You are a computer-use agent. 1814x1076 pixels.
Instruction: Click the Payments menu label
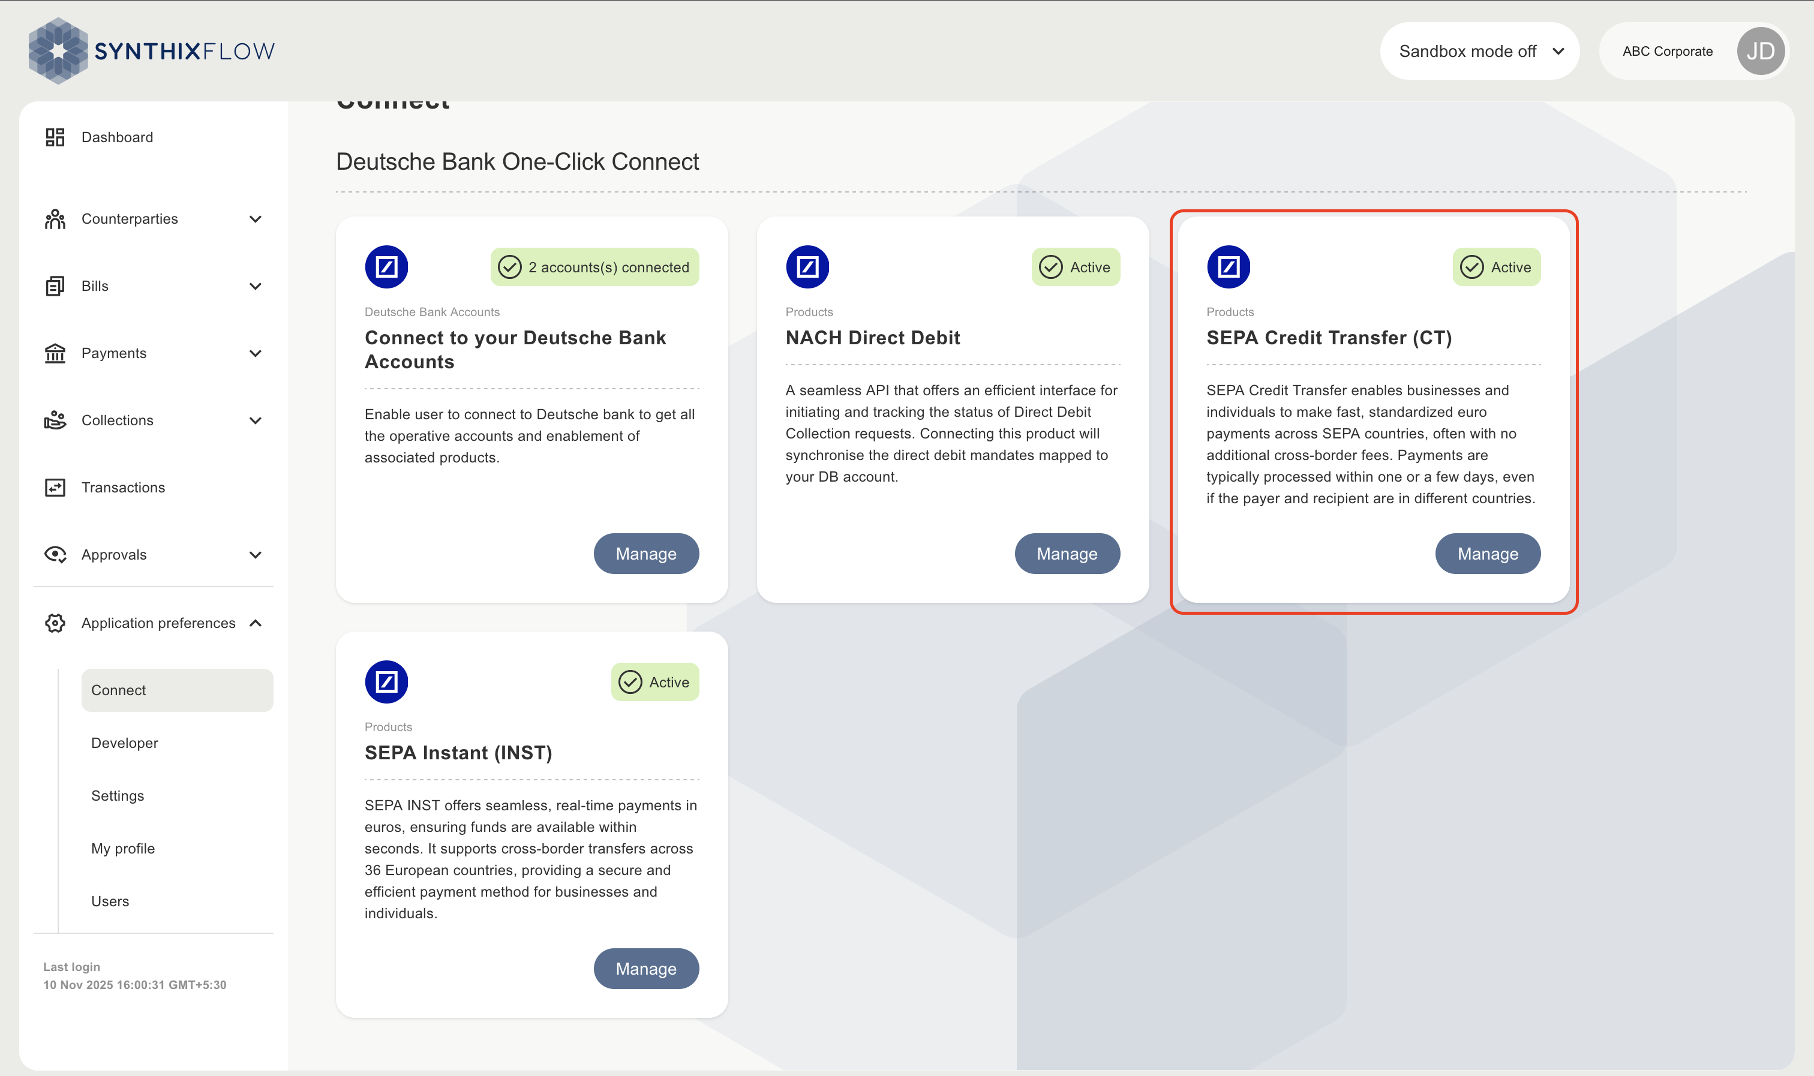click(114, 353)
